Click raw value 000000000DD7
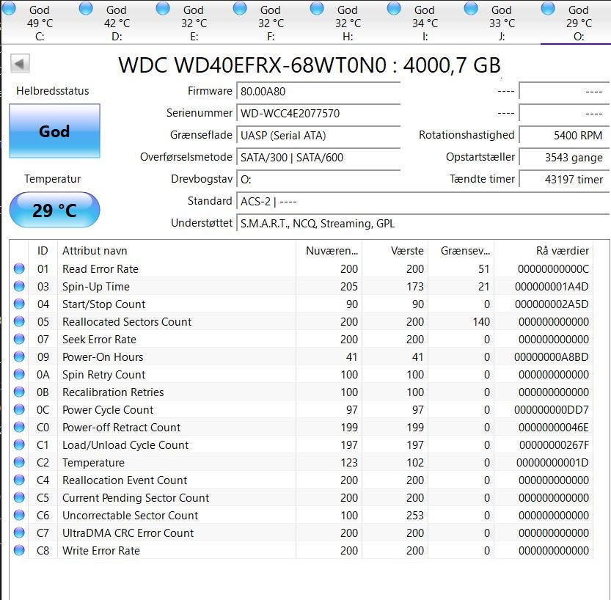 point(552,410)
